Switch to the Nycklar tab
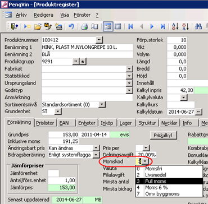This screenshot has width=208, height=204. click(x=169, y=123)
